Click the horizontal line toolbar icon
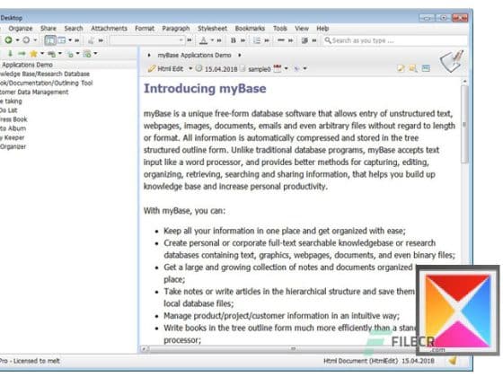This screenshot has width=503, height=377. [x=281, y=40]
